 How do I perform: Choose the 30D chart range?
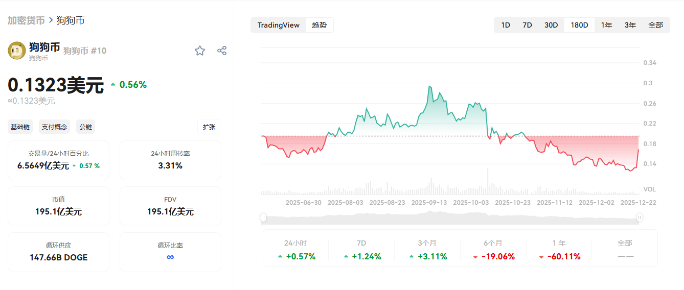[x=551, y=25]
